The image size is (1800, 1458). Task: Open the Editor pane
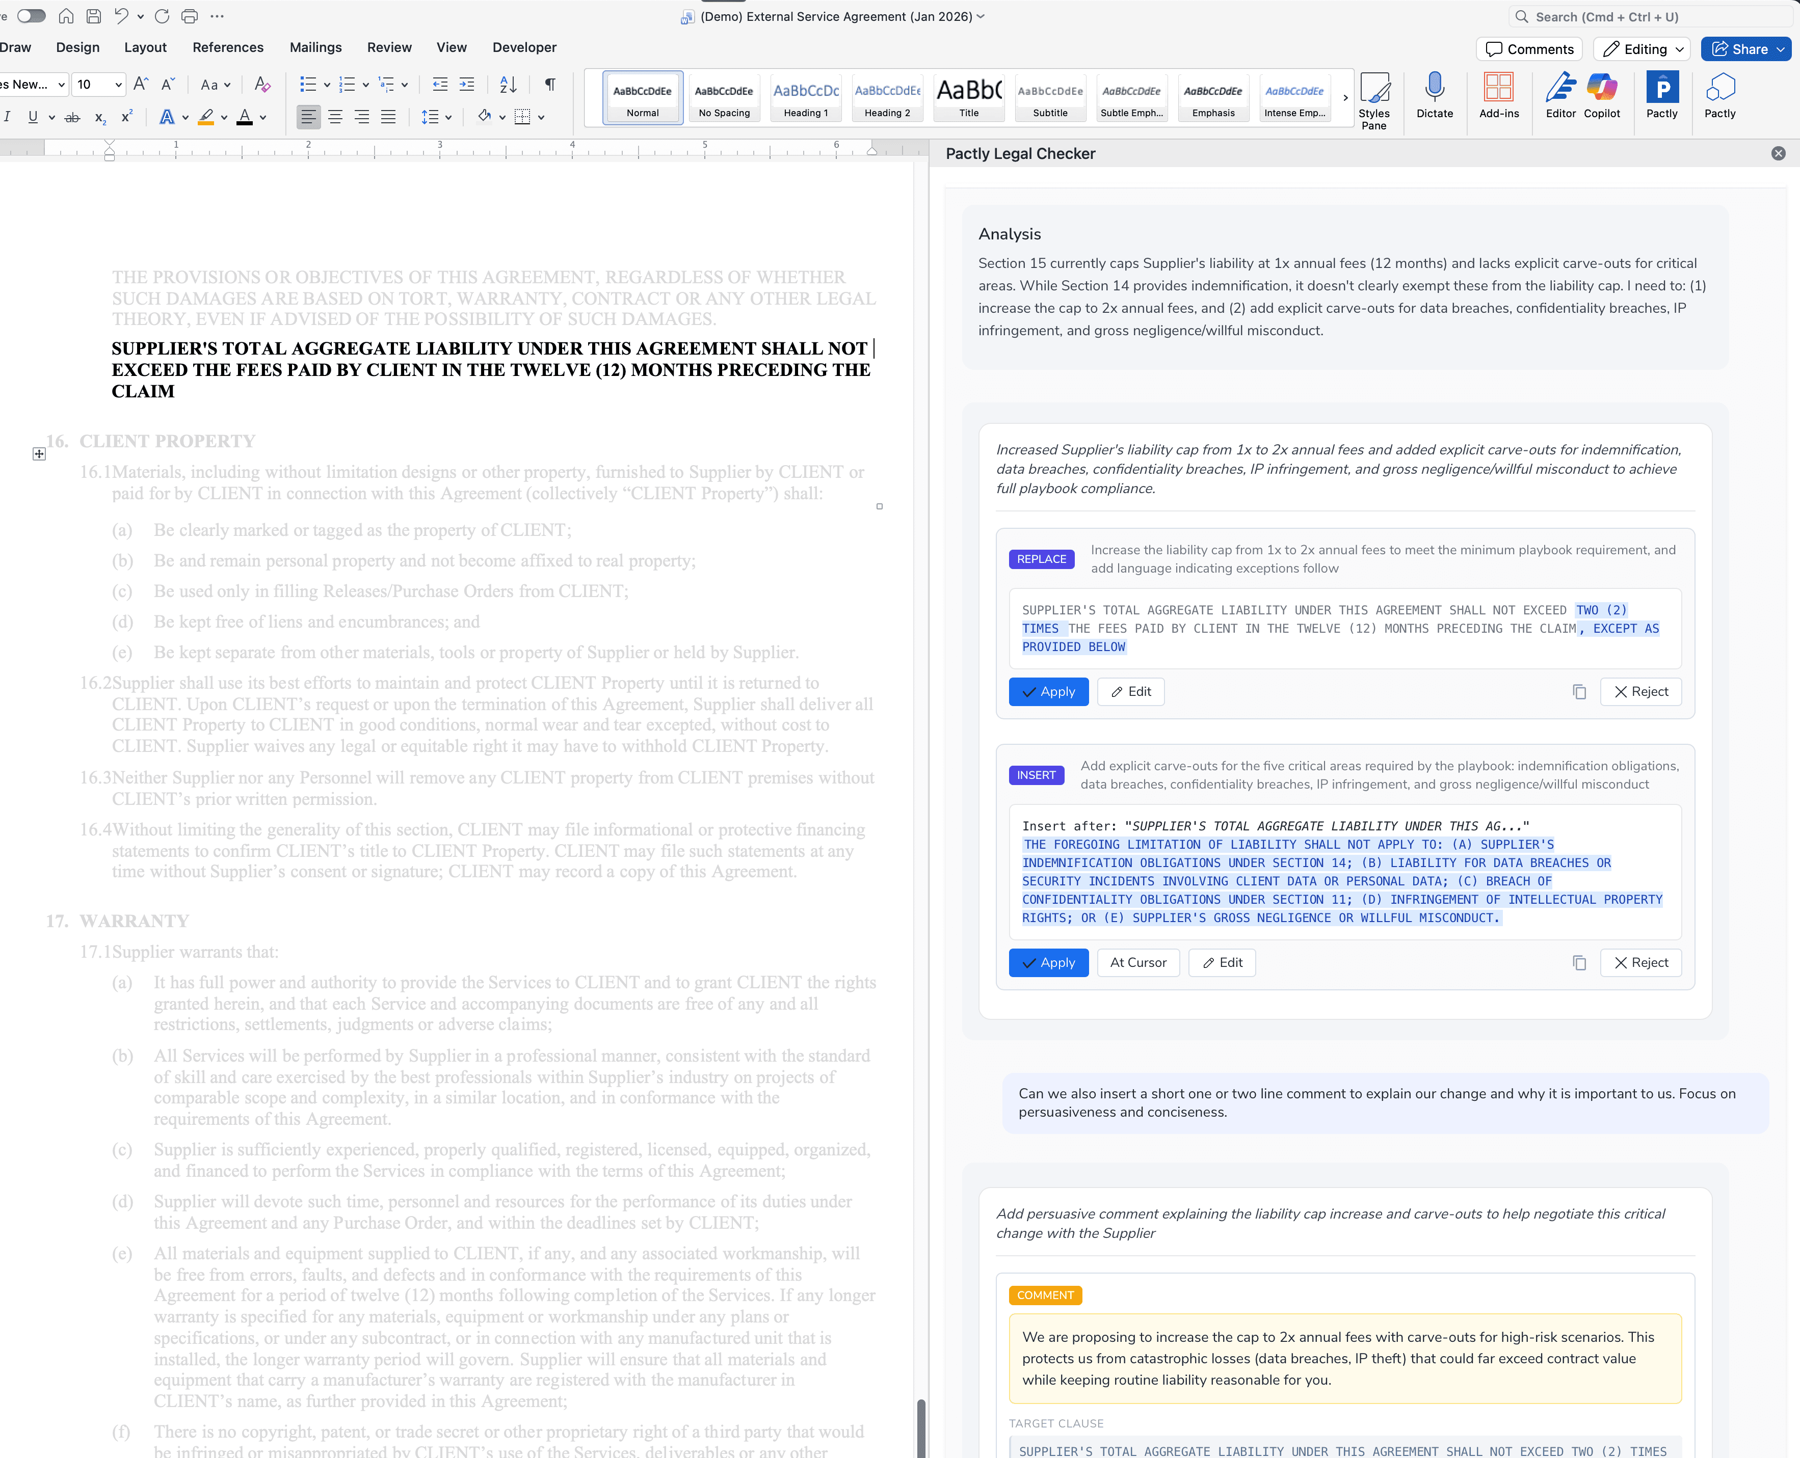tap(1560, 95)
